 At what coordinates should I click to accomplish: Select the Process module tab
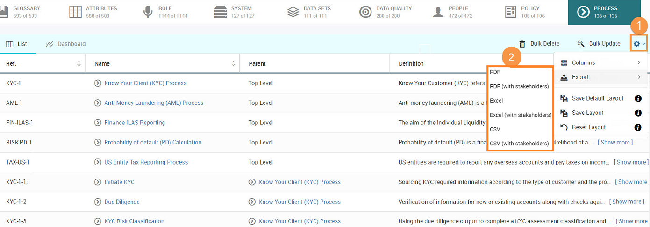click(x=604, y=12)
